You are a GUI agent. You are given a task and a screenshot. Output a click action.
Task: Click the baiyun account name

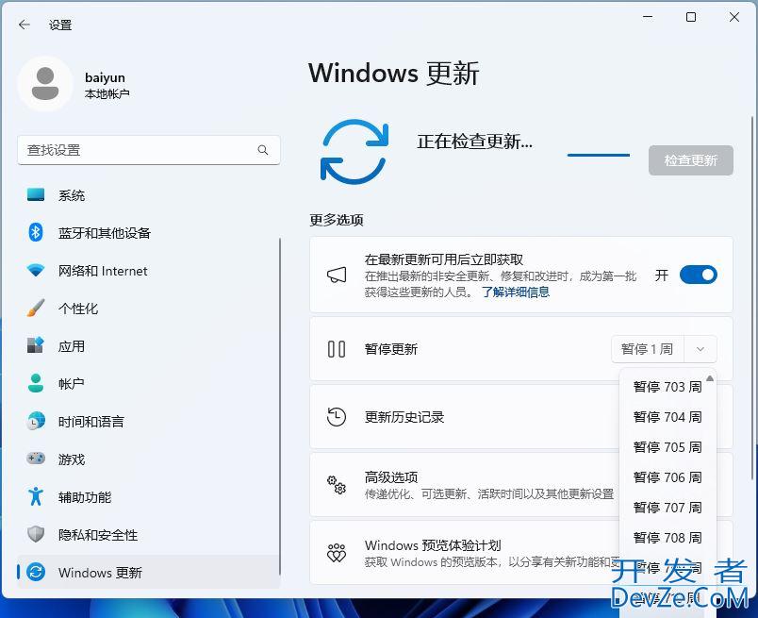[105, 77]
